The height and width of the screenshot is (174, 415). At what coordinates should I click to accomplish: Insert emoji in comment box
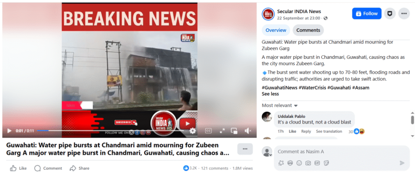coord(299,163)
